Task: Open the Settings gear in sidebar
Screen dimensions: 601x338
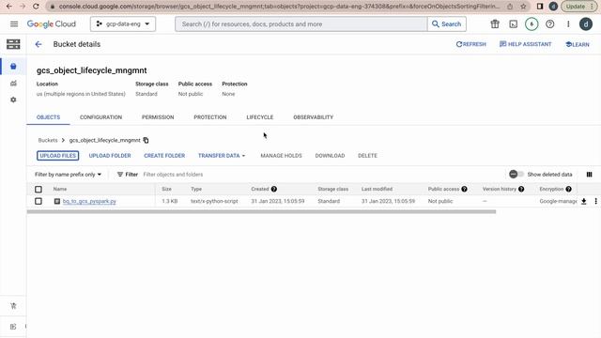Action: [x=13, y=100]
